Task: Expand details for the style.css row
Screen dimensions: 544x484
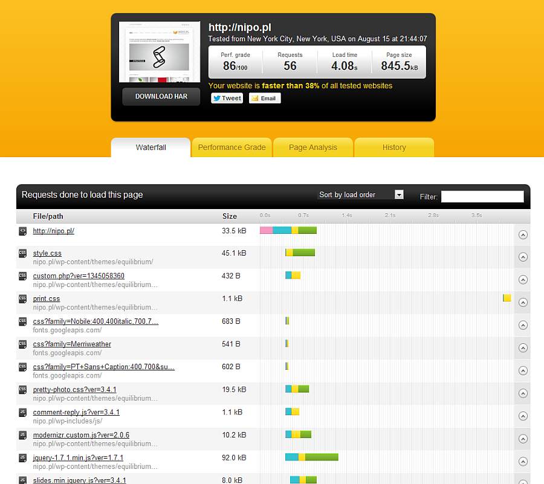Action: click(523, 257)
